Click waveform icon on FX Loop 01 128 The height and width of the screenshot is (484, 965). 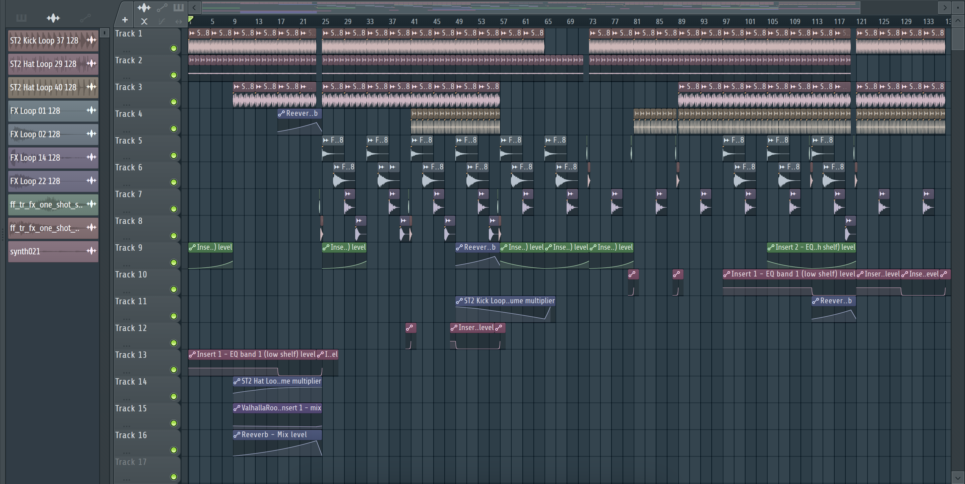[x=91, y=110]
